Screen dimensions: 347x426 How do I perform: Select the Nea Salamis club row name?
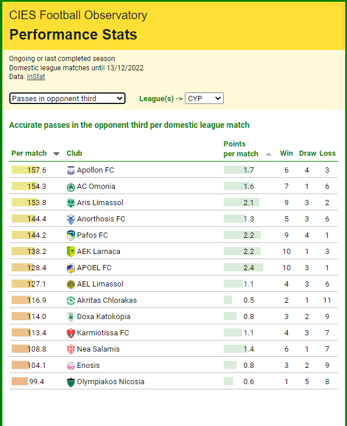[98, 349]
